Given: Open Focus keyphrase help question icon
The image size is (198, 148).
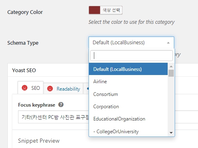Looking at the screenshot, I should [61, 105].
